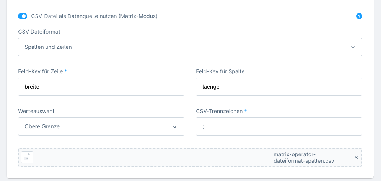Click the required asterisk beside Feld-Key für Zeile
381x181 pixels.
point(66,71)
